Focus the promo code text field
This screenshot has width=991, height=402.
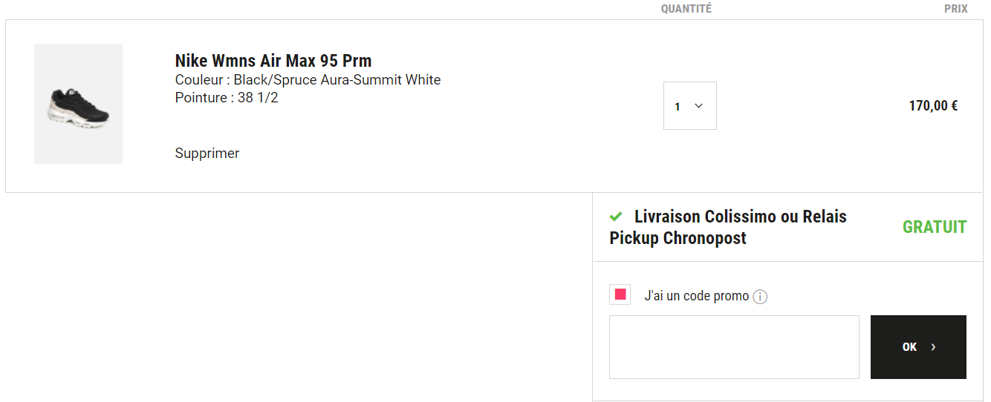734,347
